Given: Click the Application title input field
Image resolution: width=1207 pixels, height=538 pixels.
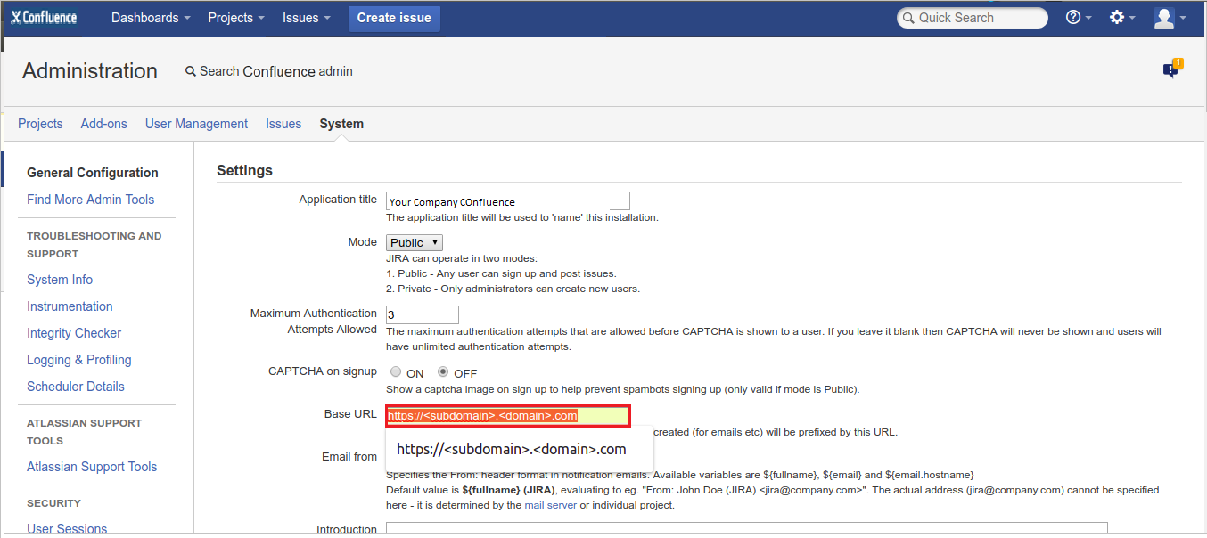Looking at the screenshot, I should click(x=506, y=200).
